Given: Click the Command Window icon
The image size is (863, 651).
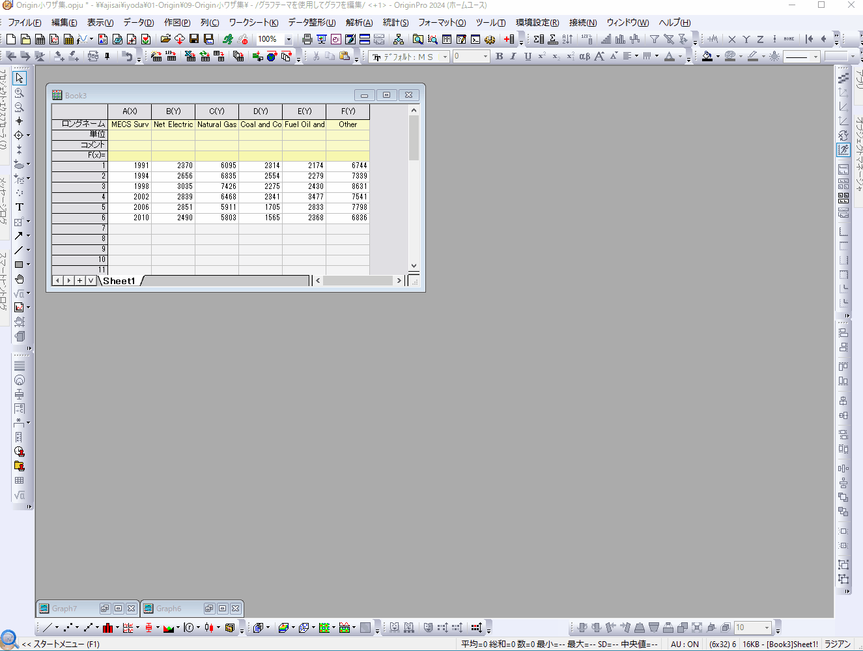Looking at the screenshot, I should [x=475, y=39].
